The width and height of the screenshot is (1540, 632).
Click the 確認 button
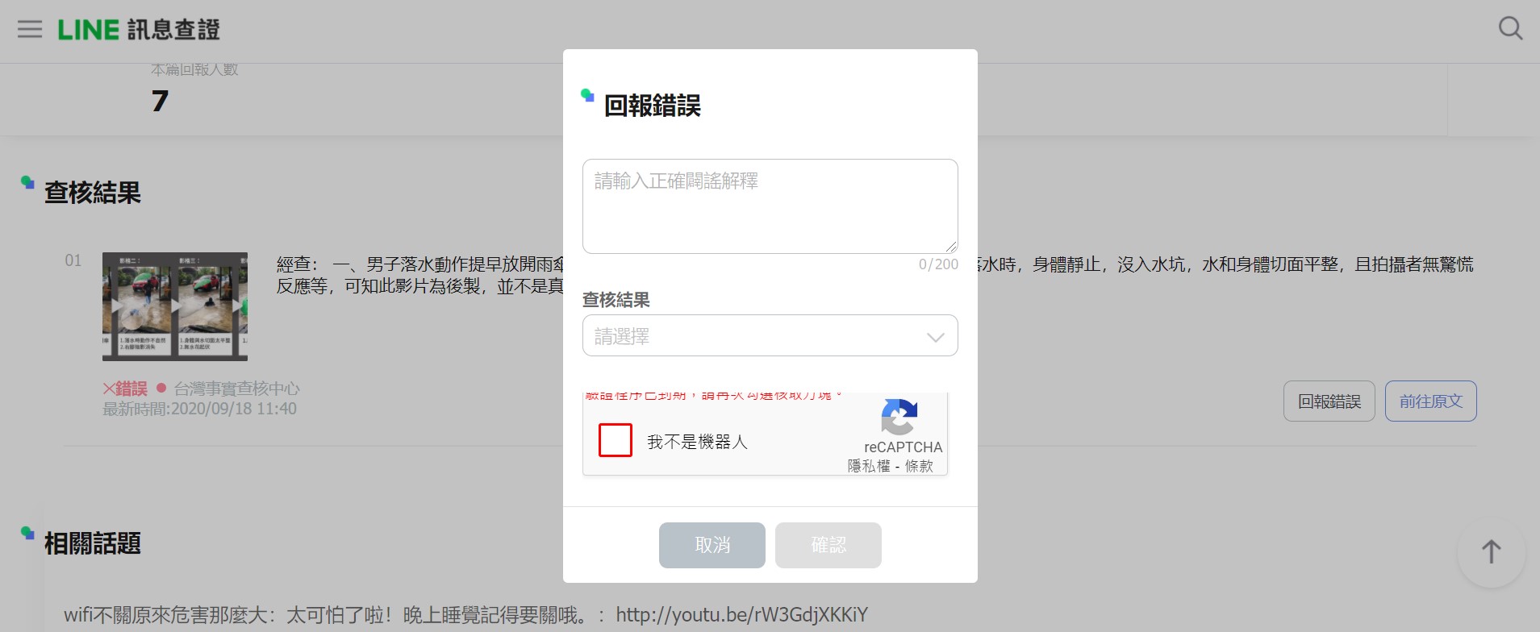(x=828, y=545)
